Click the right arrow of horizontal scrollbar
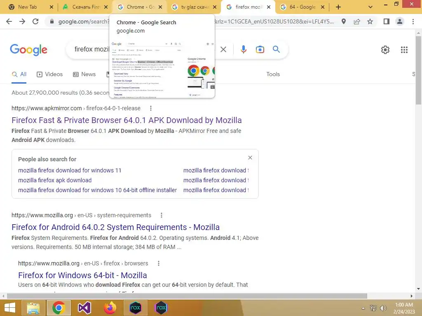422x316 pixels. coord(412,296)
